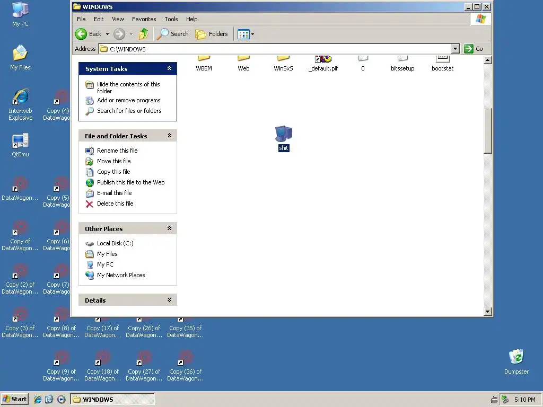Open the Search magnifier tool
The width and height of the screenshot is (543, 407).
pyautogui.click(x=172, y=34)
